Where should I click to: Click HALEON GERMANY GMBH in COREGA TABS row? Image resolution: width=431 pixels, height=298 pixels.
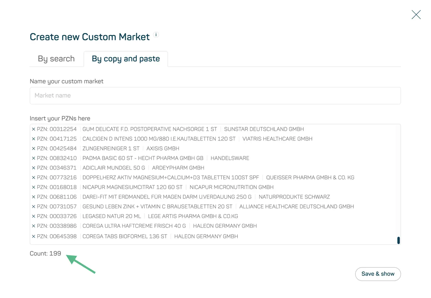pos(206,236)
